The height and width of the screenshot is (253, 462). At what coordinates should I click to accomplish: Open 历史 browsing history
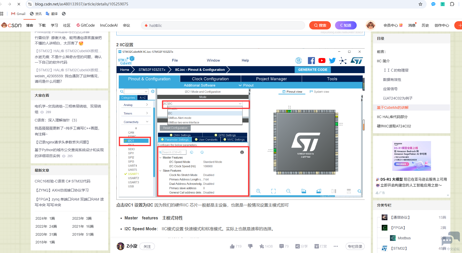[x=425, y=25]
